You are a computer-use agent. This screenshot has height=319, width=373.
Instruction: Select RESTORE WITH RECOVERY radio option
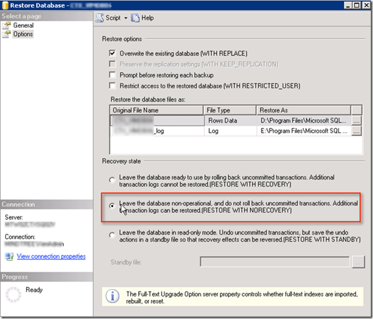[x=112, y=180]
